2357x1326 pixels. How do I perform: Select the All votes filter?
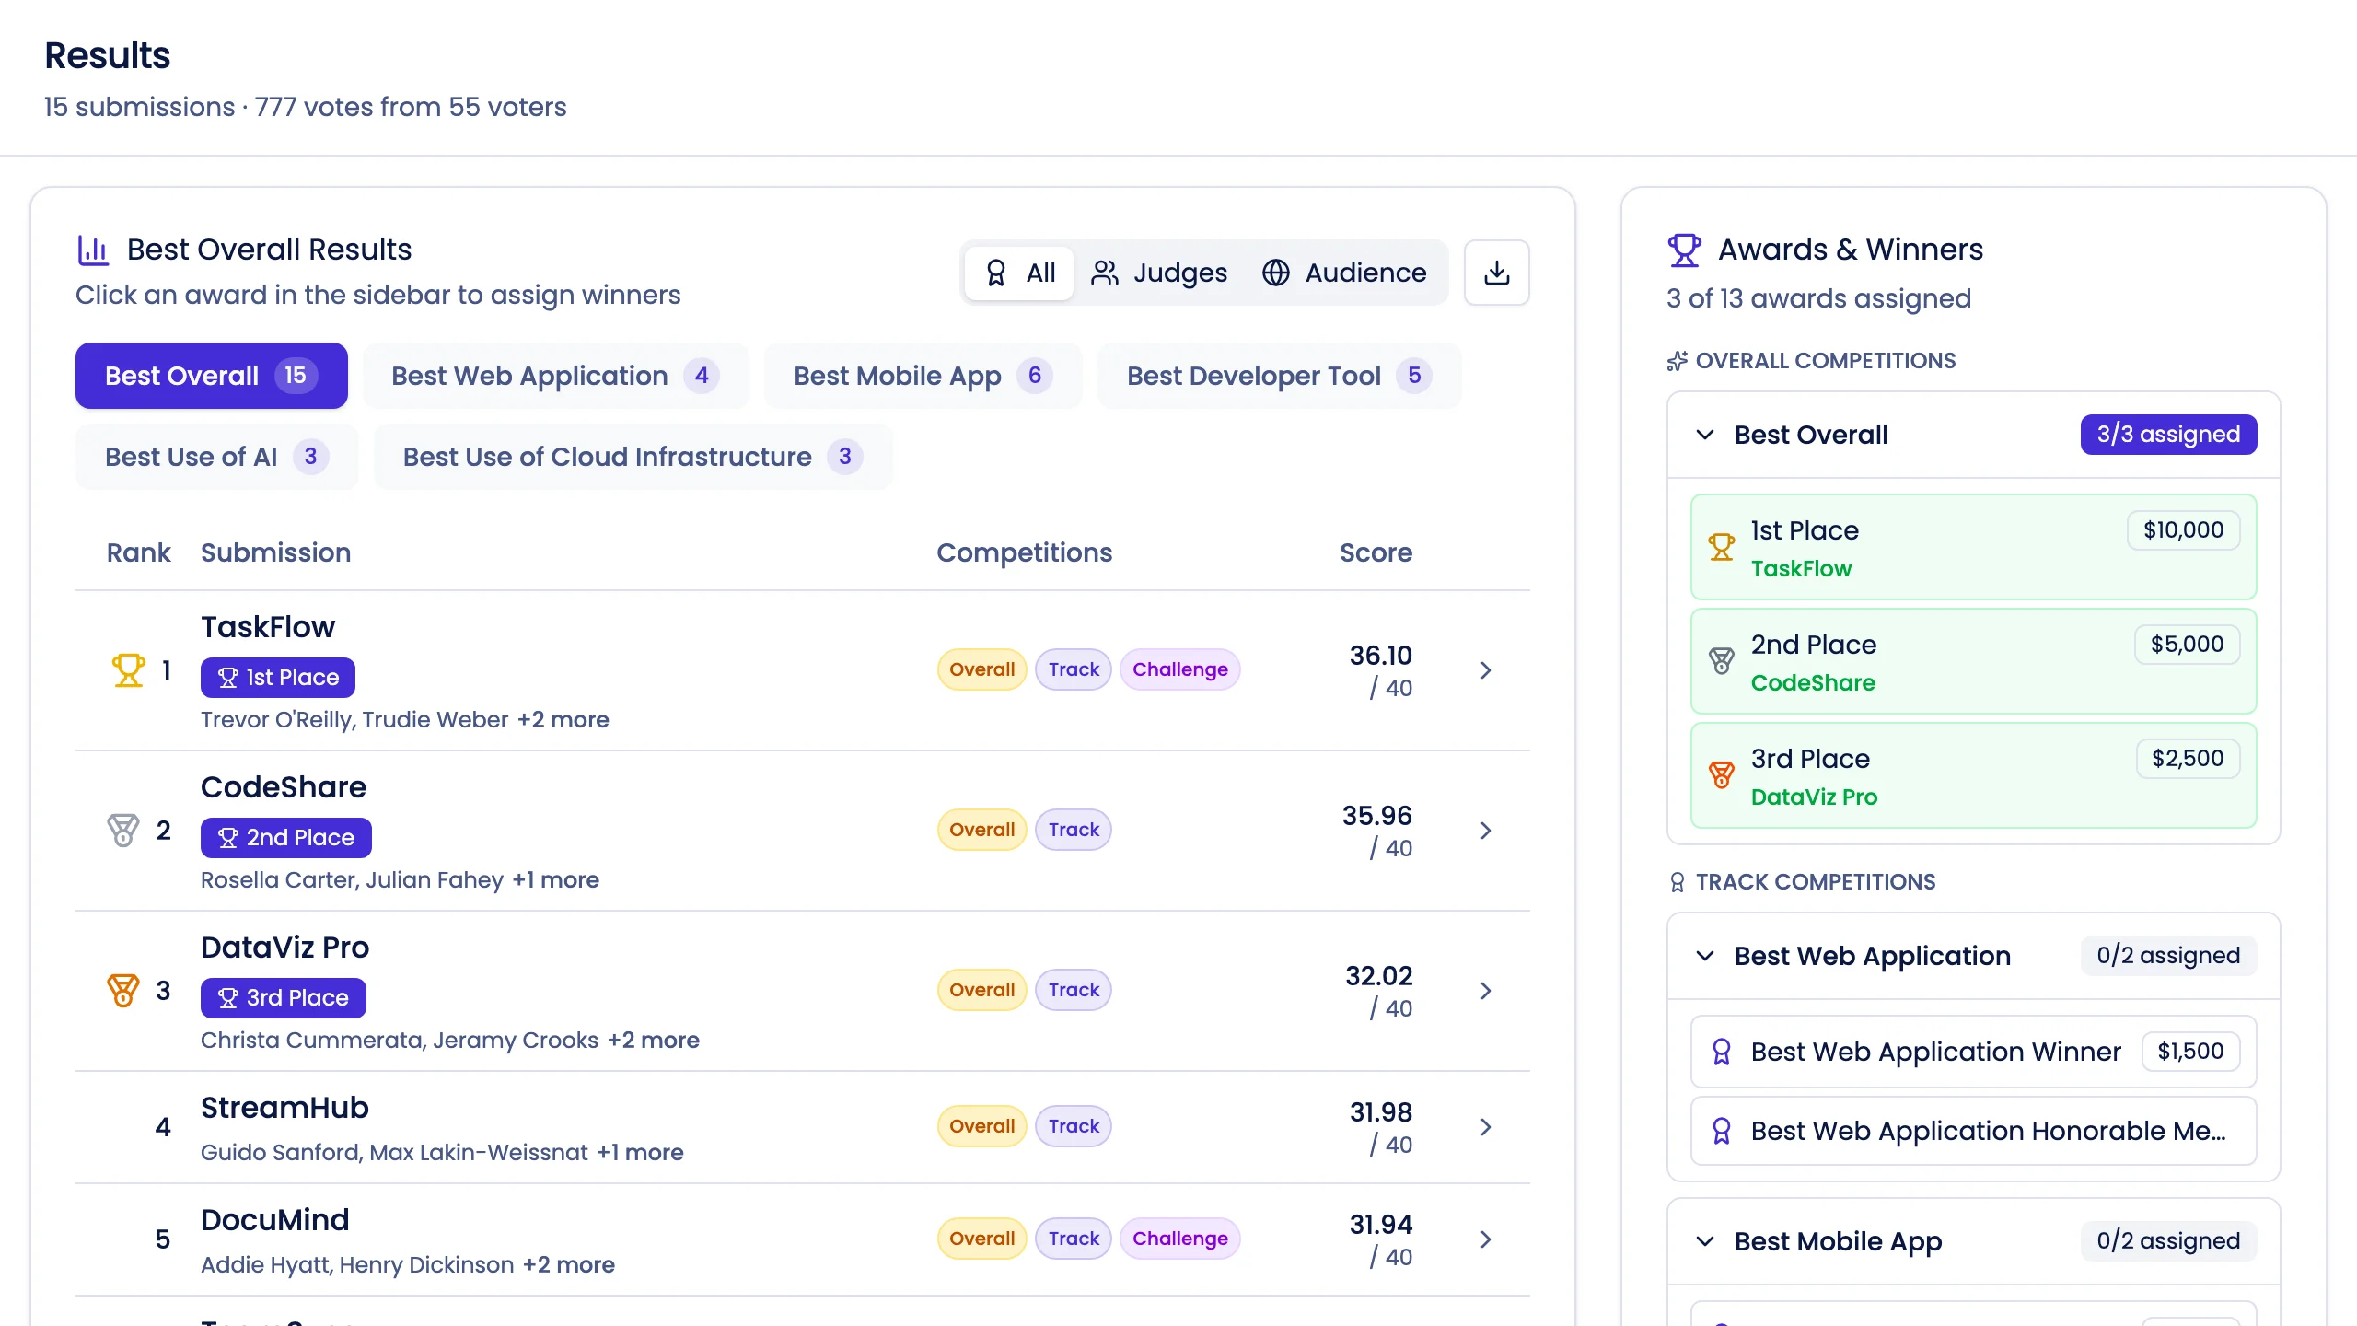coord(1018,273)
